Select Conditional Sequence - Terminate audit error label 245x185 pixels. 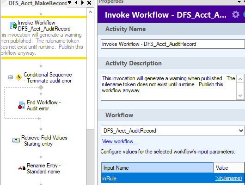point(48,77)
